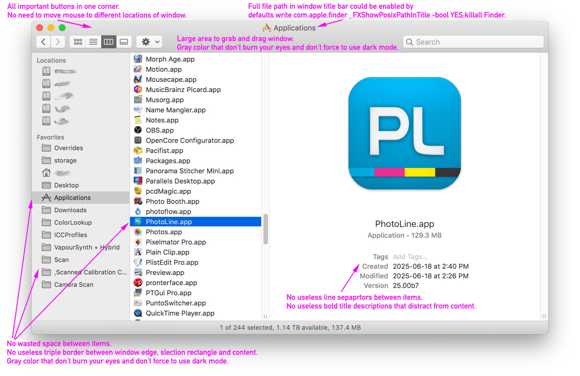Select Pixelmator Pro.app entry
This screenshot has height=376, width=580.
click(176, 242)
